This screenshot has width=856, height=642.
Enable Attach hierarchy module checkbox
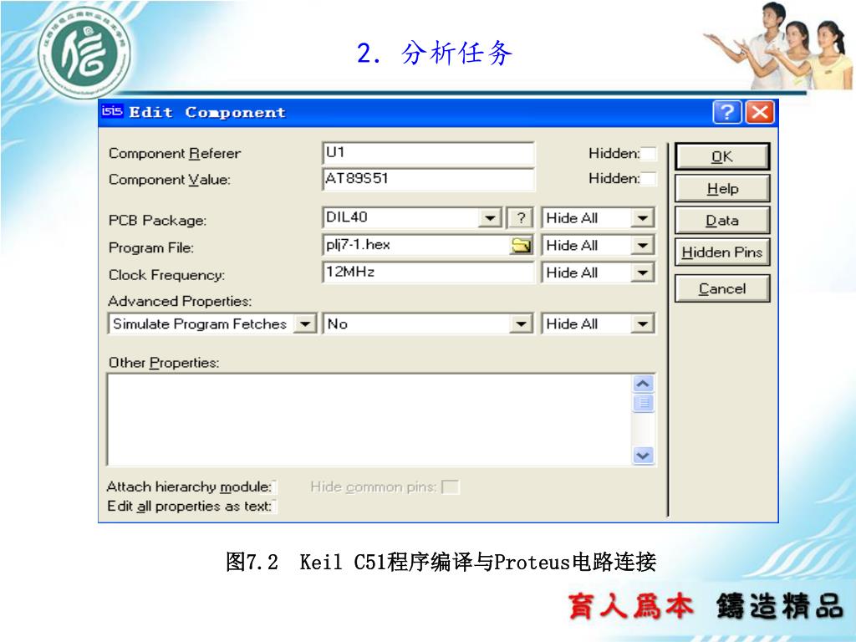point(274,487)
